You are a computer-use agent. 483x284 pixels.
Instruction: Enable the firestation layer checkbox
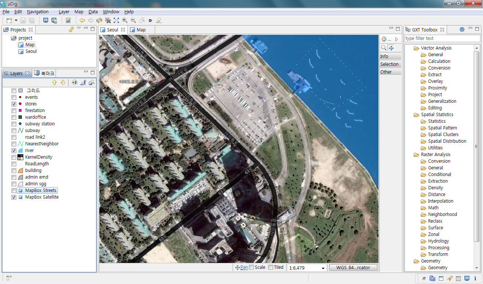(14, 110)
